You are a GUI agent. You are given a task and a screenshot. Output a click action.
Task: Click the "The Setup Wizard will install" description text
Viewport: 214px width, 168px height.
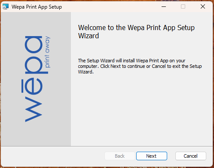pos(140,66)
